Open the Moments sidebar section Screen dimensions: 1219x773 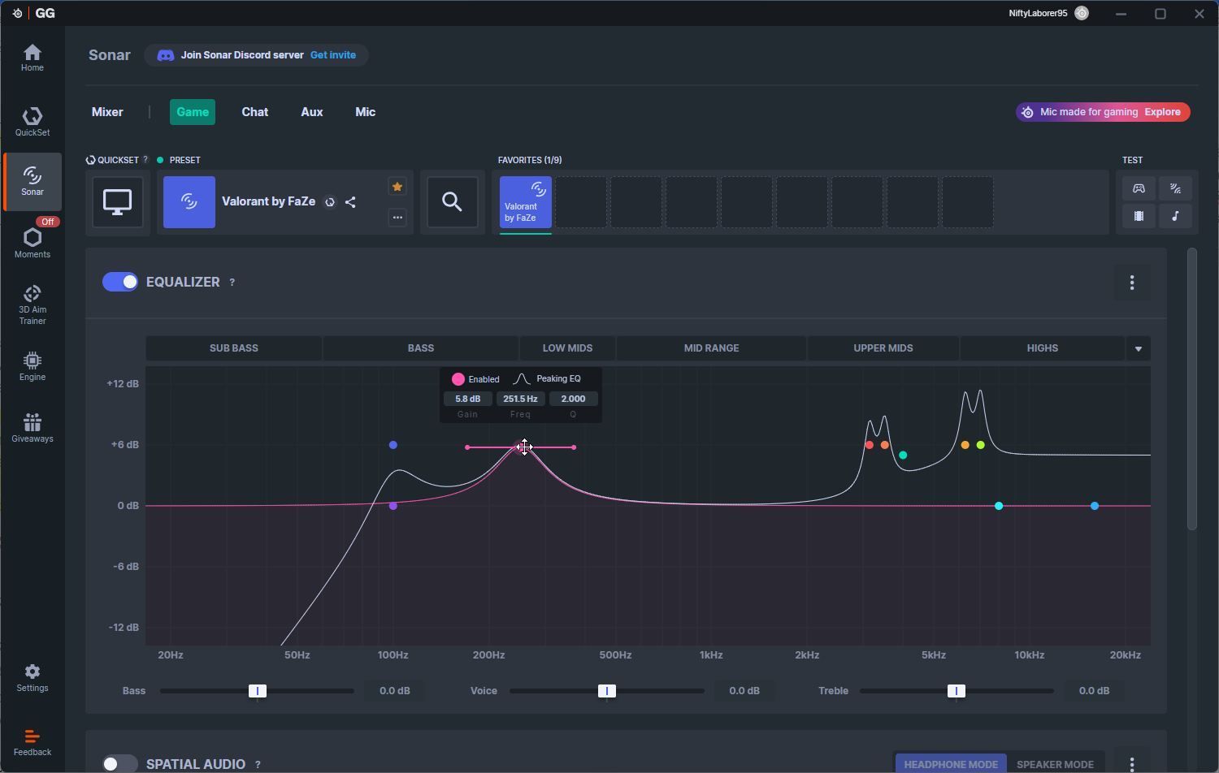[33, 243]
